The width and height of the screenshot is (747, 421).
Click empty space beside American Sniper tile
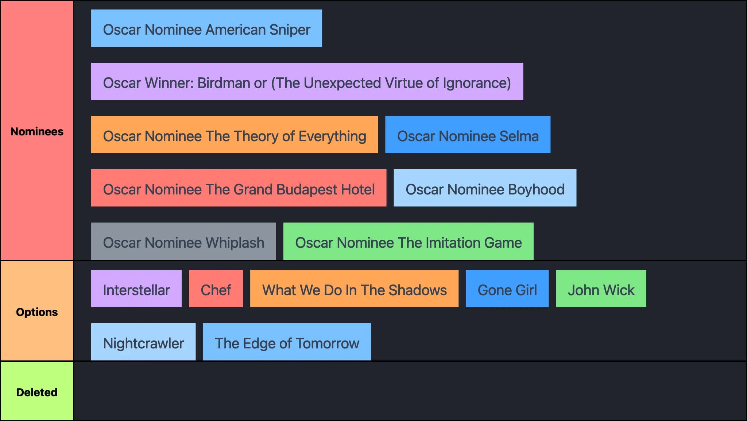(x=511, y=28)
